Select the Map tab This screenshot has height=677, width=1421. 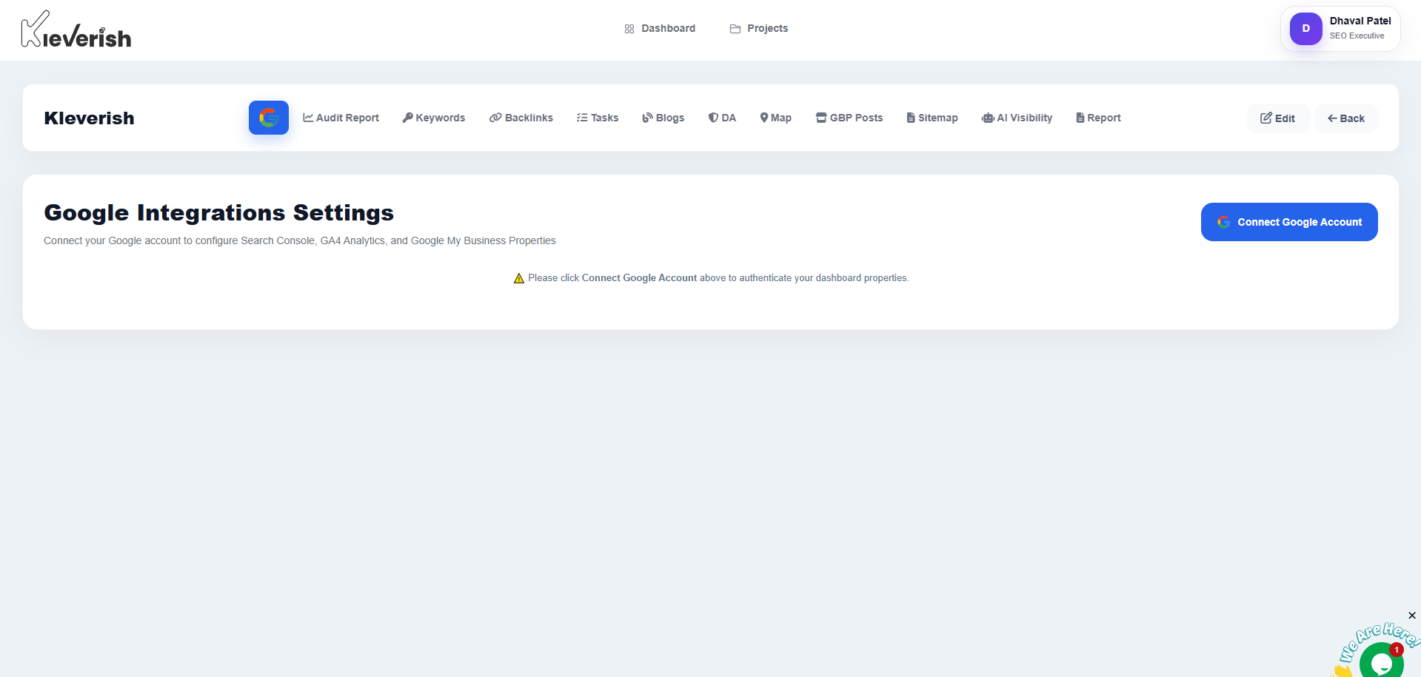click(x=776, y=118)
